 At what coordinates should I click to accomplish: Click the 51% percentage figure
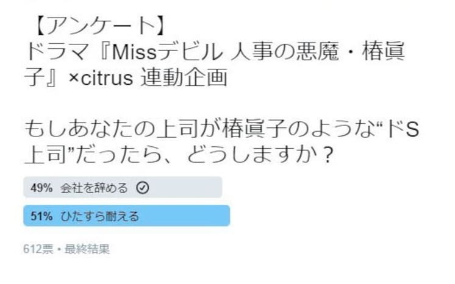point(41,216)
